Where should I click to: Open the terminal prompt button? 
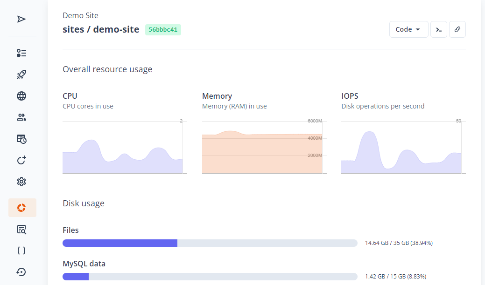439,29
